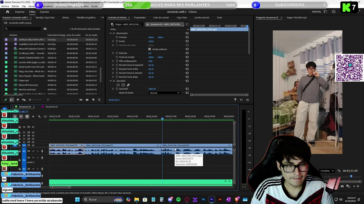Open the Modo de fusión dropdown
364x204 pixels.
pyautogui.click(x=165, y=93)
